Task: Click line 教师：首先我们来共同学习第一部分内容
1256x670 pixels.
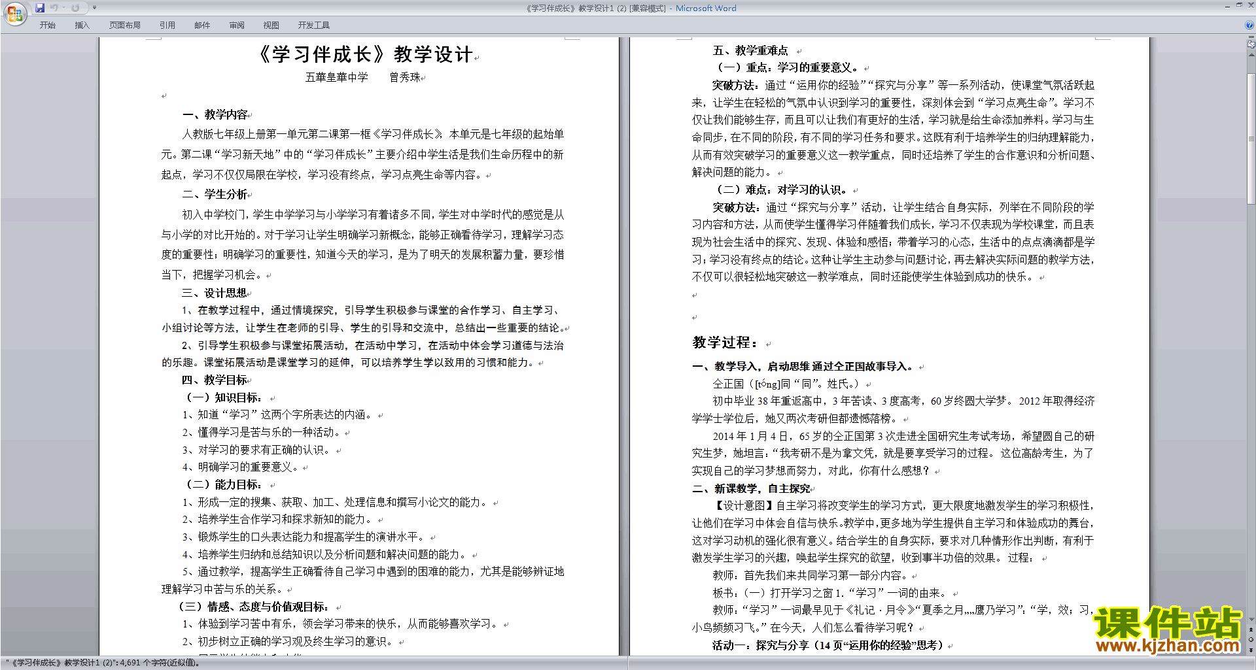Action: (x=810, y=575)
